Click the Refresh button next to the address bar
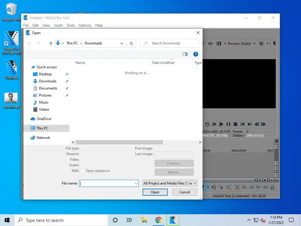Viewport: 301px width, 226px height. (131, 44)
